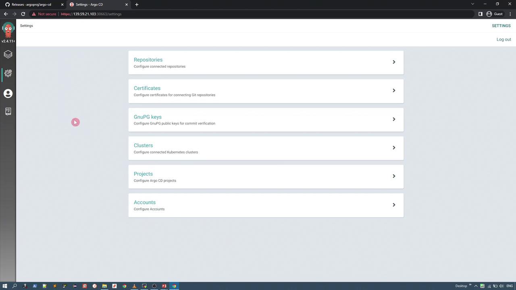
Task: Close the Settings - Argo CD tab
Action: (x=127, y=4)
